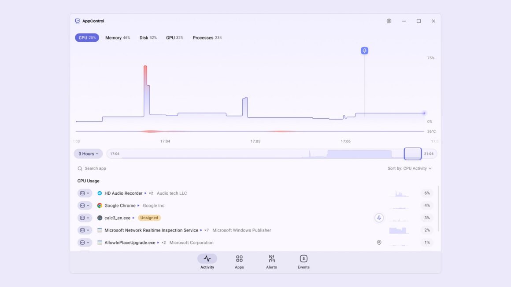Click the CPU Usage heading
Viewport: 511px width, 287px height.
point(88,181)
